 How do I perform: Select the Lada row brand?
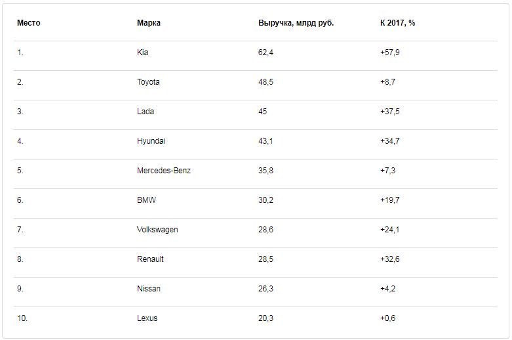[x=146, y=112]
